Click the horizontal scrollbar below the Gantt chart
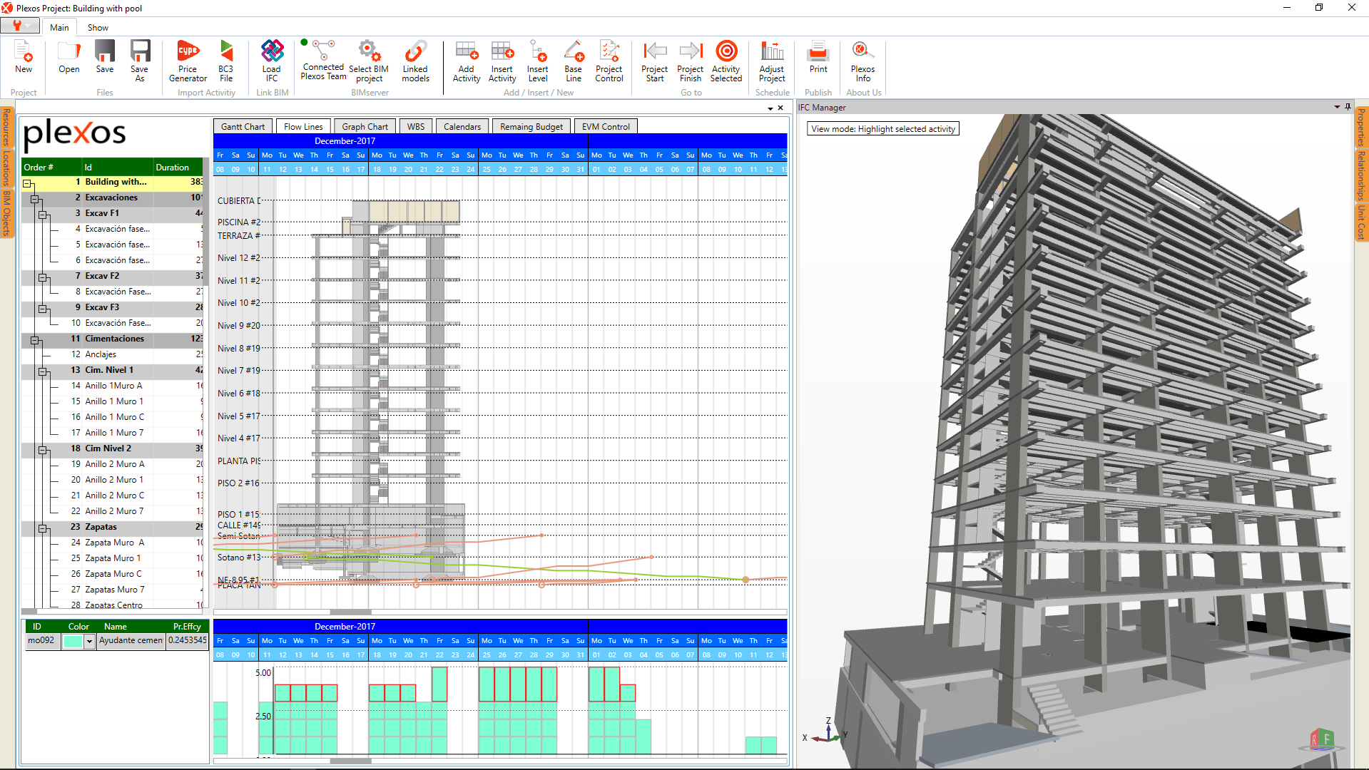The image size is (1369, 770). click(350, 612)
